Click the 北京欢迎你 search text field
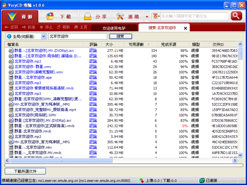Image resolution: width=247 pixels, height=185 pixels. [78, 36]
